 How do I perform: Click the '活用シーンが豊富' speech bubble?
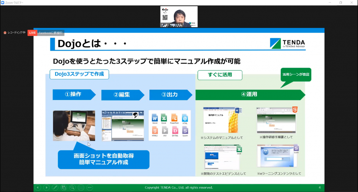296,74
